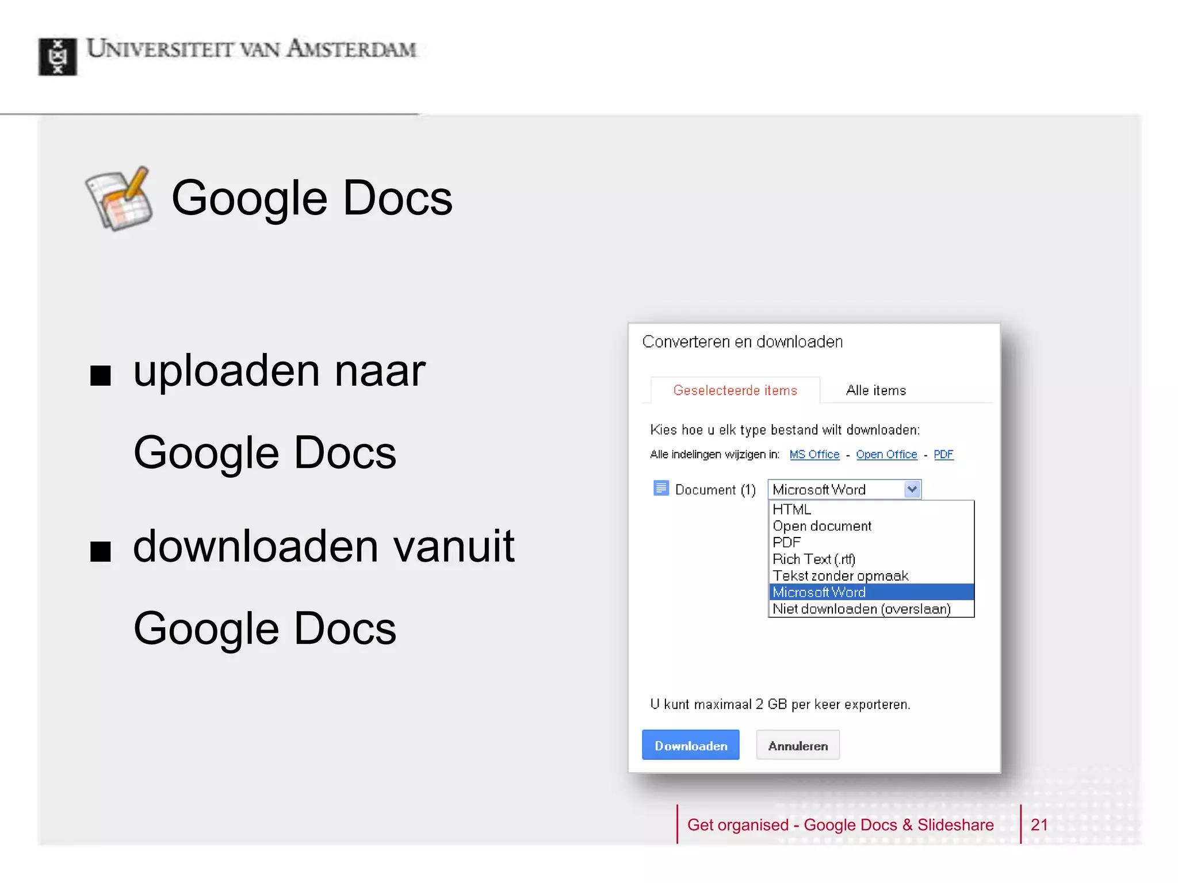Click the PDF link beside Open Office
1178x883 pixels.
coord(943,454)
